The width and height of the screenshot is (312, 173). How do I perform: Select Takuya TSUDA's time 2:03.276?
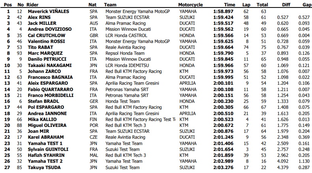point(223,167)
